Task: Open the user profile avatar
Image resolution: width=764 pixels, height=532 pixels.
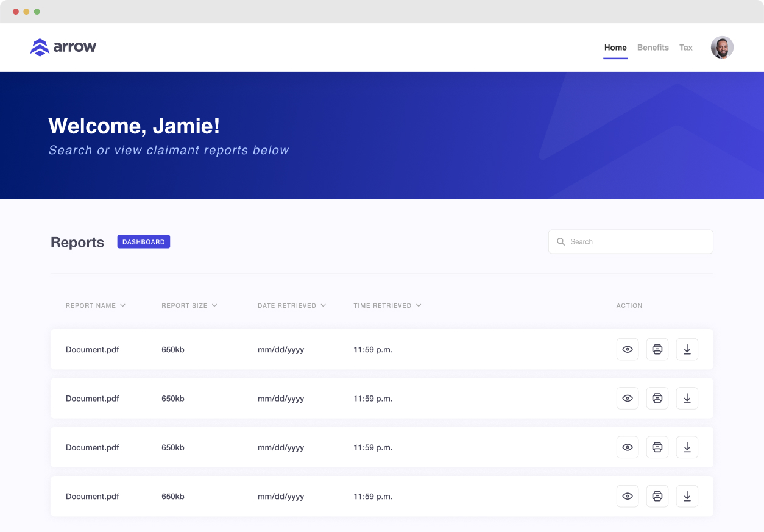Action: coord(722,47)
